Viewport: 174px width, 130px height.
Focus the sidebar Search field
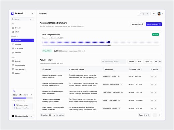[x=22, y=19]
